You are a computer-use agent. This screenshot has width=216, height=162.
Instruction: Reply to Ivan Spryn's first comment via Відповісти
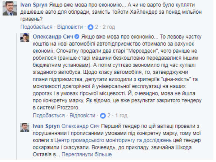click(x=70, y=27)
